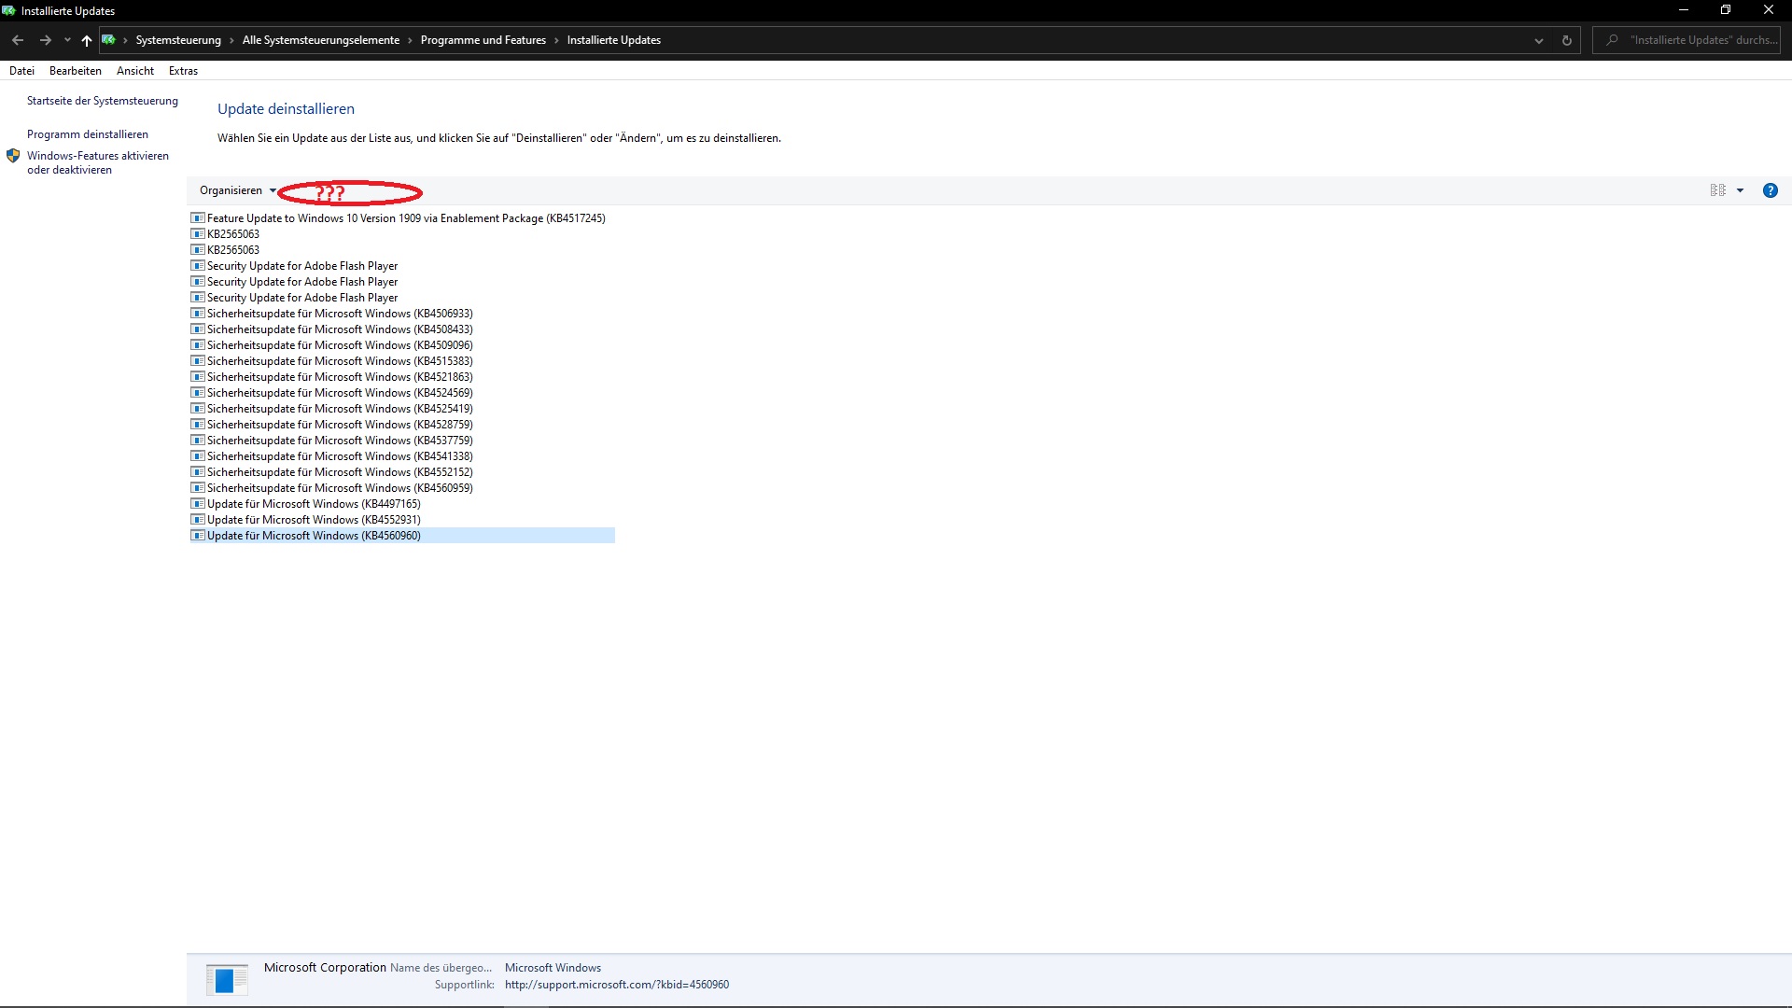This screenshot has width=1792, height=1008.
Task: Open the recent locations dropdown arrow
Action: 67,40
